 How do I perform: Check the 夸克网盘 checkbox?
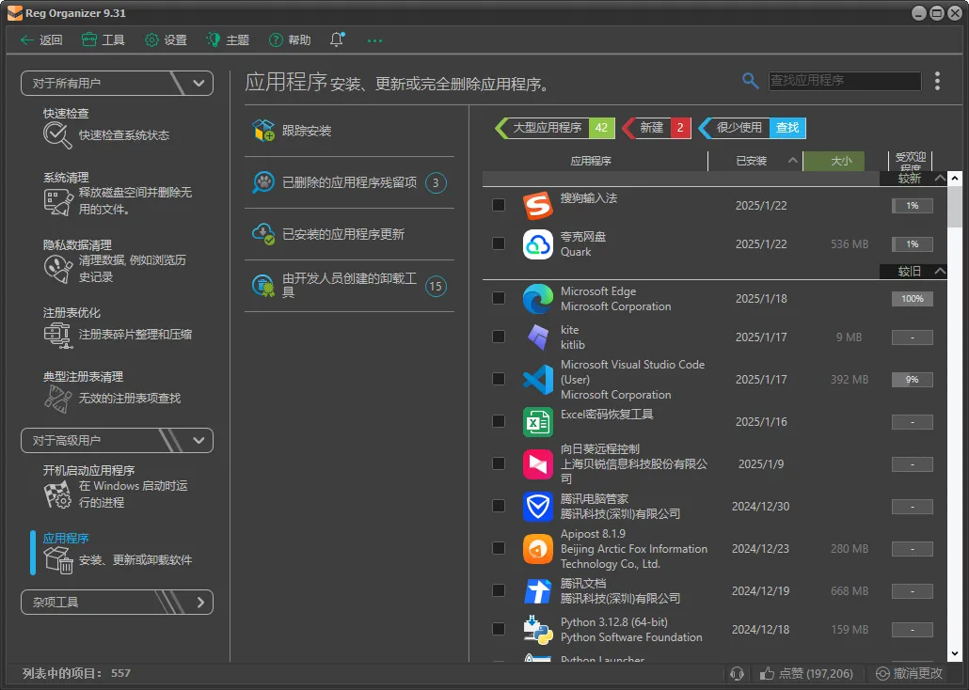(x=498, y=244)
